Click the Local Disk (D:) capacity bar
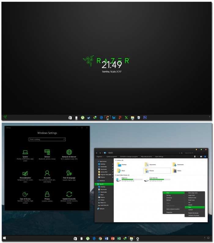This screenshot has height=243, width=214. pyautogui.click(x=160, y=179)
